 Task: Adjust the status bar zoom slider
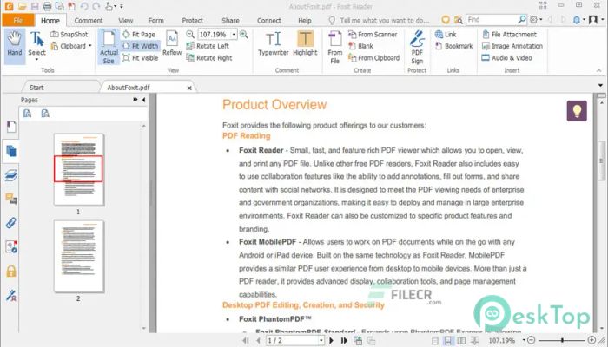(561, 340)
